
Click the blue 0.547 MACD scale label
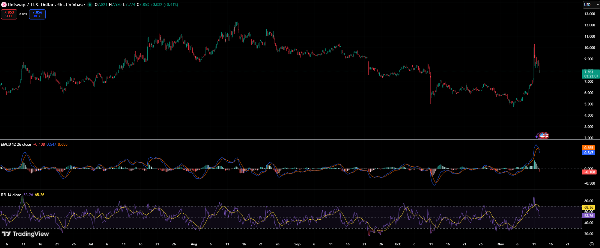click(x=589, y=153)
